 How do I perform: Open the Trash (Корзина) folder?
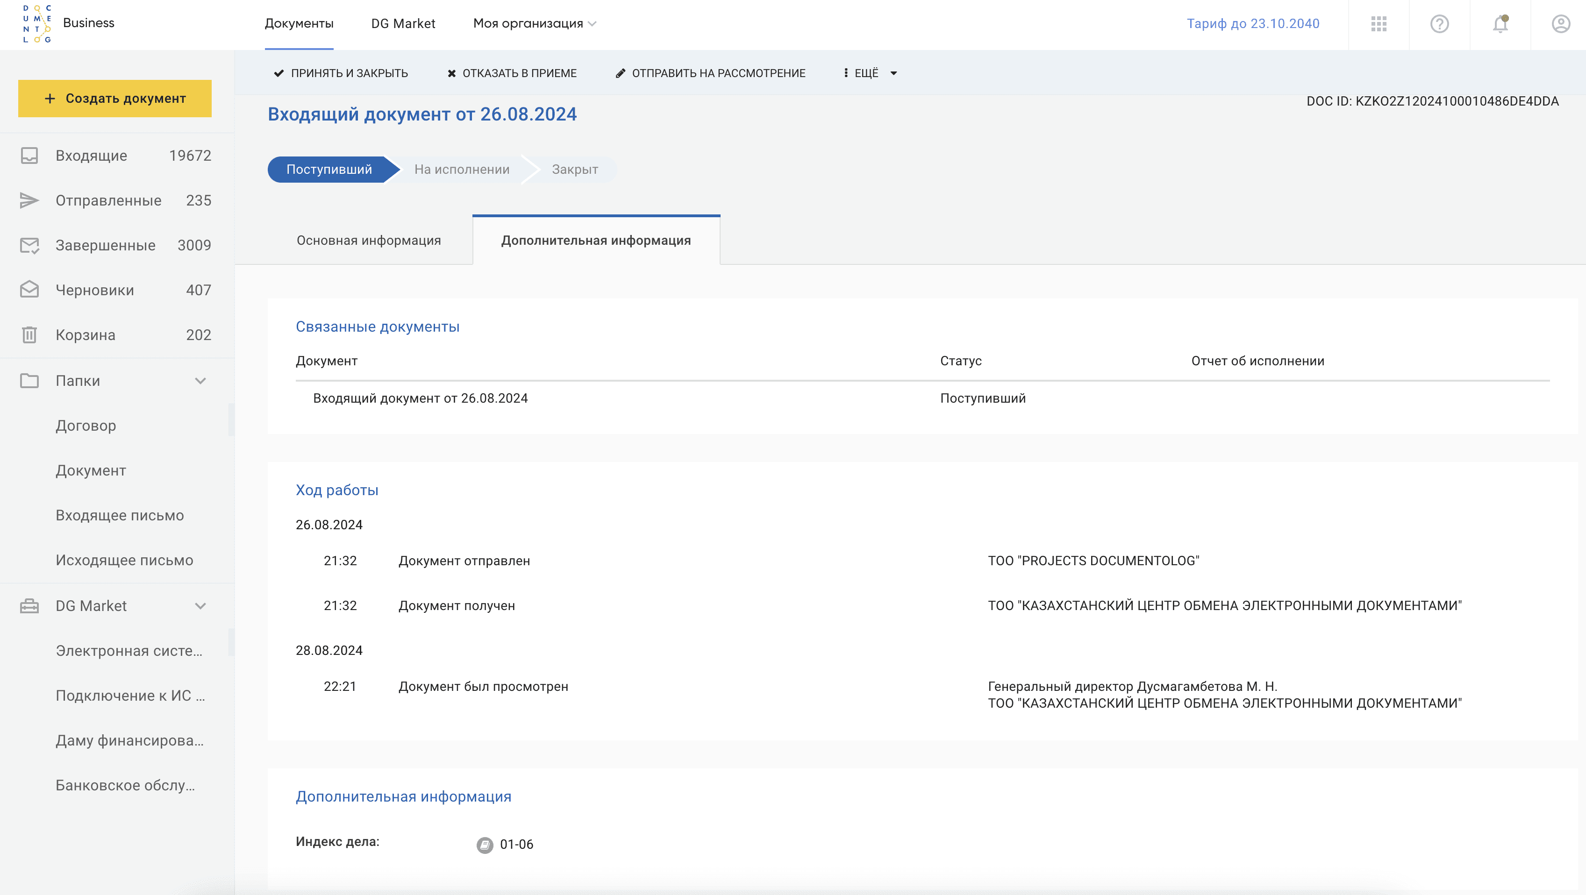click(86, 335)
